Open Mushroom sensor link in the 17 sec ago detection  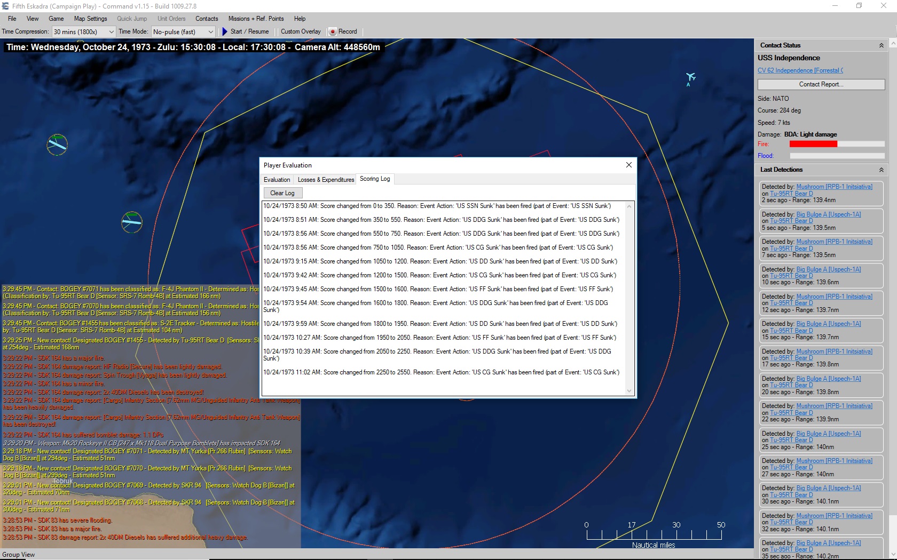(834, 351)
